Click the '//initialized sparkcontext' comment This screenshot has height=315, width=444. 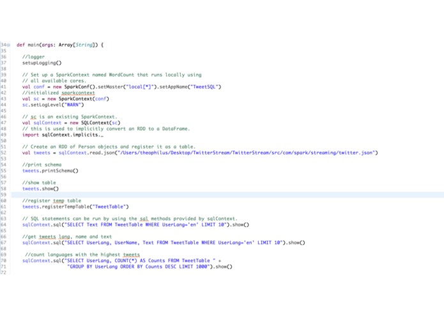[x=59, y=93]
